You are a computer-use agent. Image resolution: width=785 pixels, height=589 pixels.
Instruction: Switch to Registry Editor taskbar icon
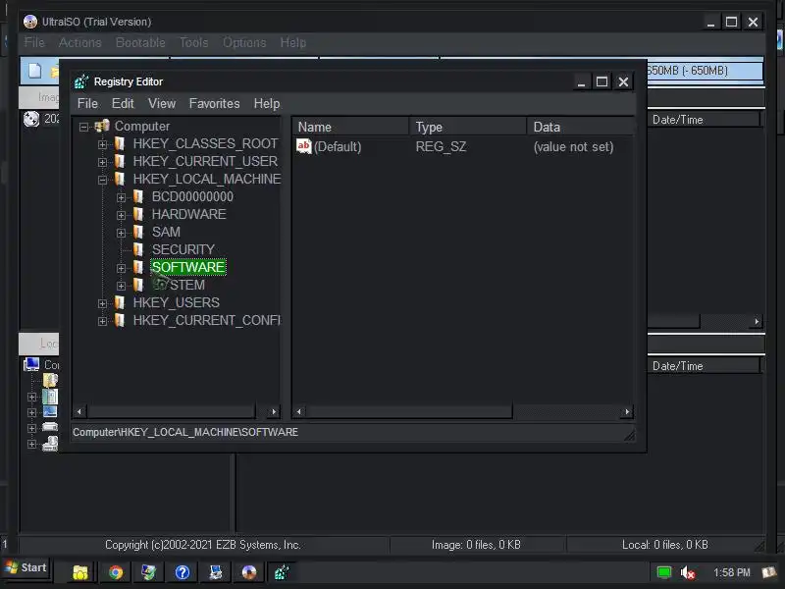coord(282,572)
